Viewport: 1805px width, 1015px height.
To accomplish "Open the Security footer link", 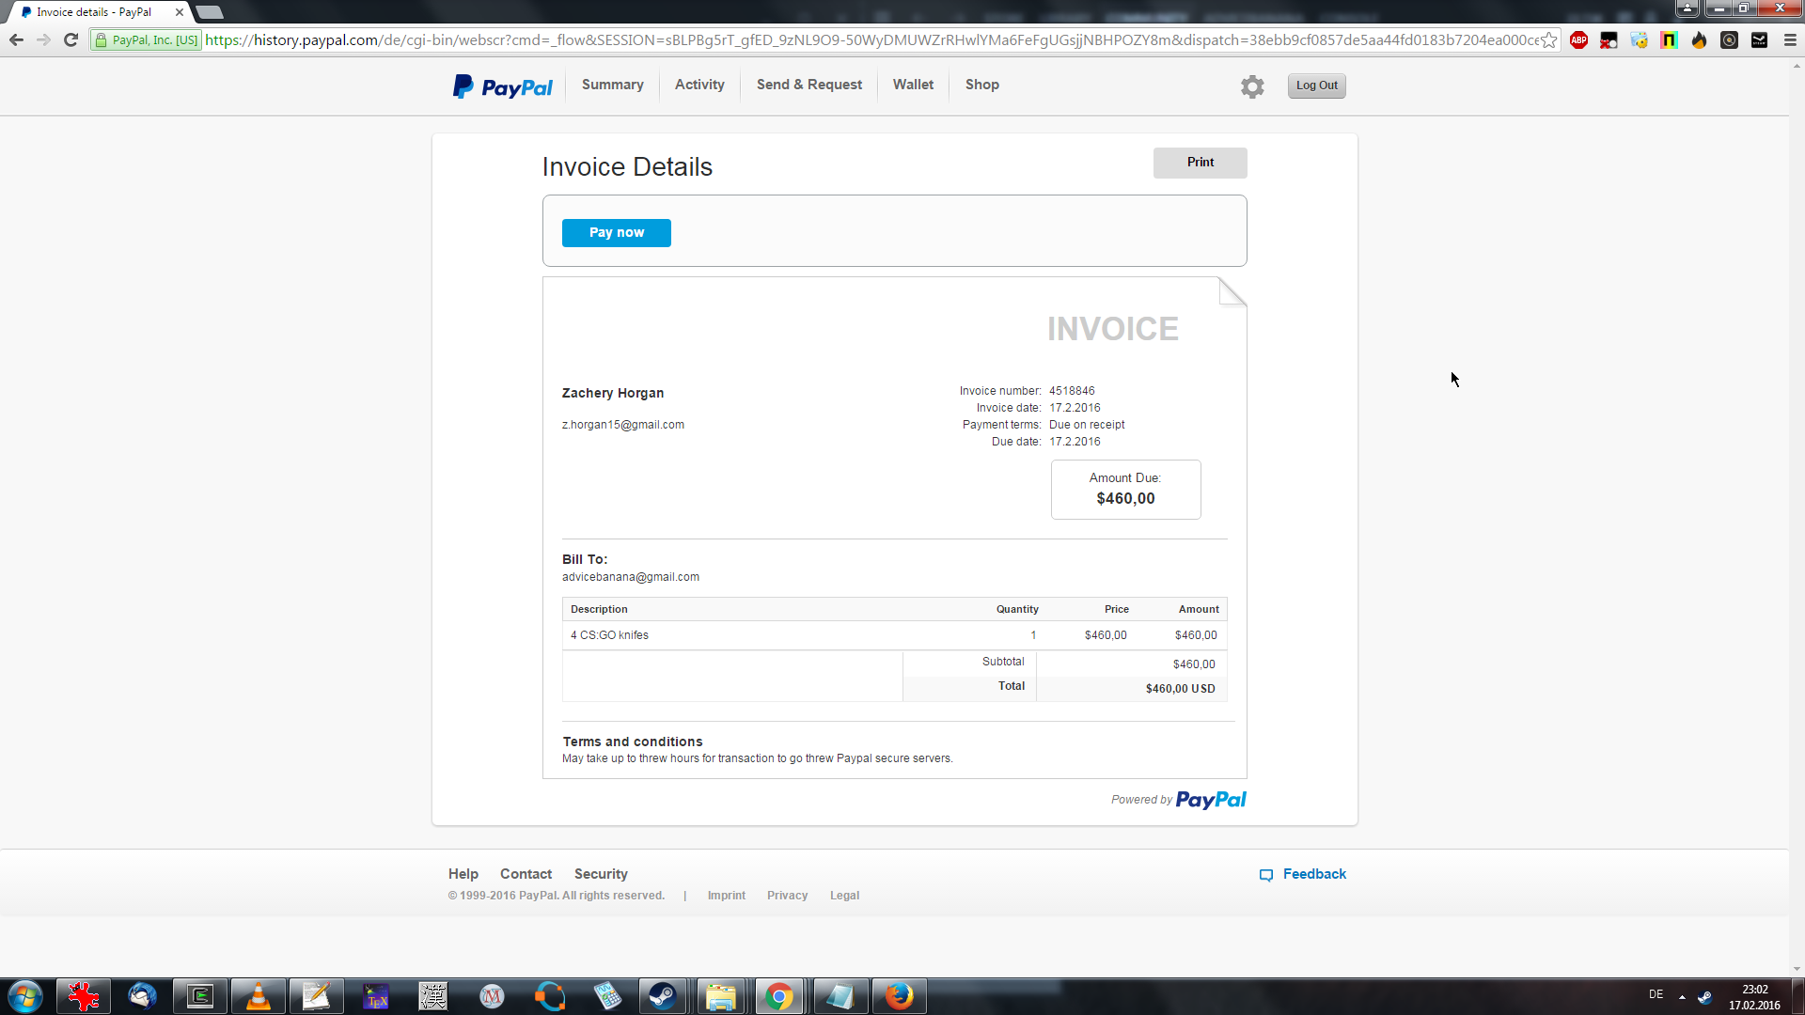I will (x=601, y=874).
